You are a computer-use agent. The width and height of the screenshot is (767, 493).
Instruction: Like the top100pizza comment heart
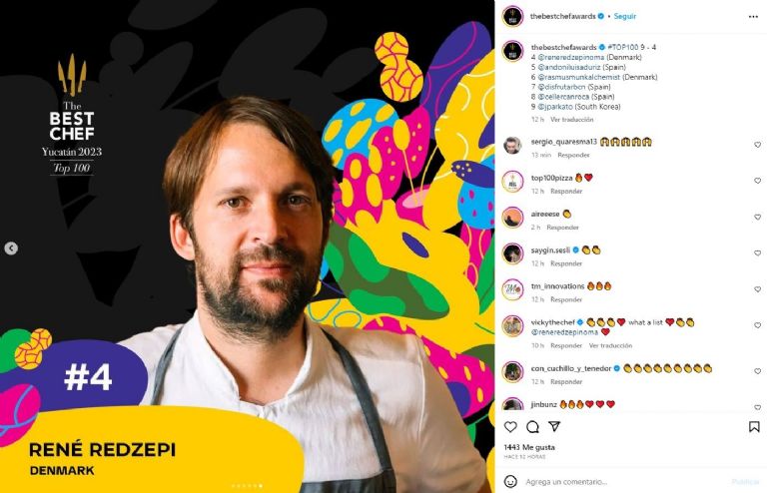click(x=757, y=181)
